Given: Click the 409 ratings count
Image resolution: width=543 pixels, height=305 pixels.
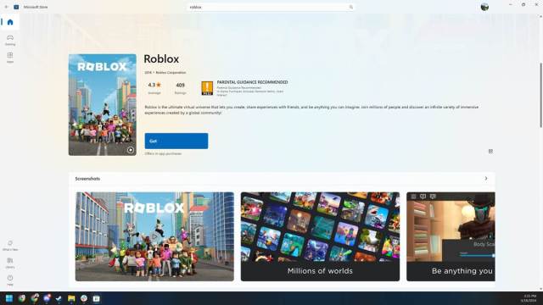Looking at the screenshot, I should point(181,88).
